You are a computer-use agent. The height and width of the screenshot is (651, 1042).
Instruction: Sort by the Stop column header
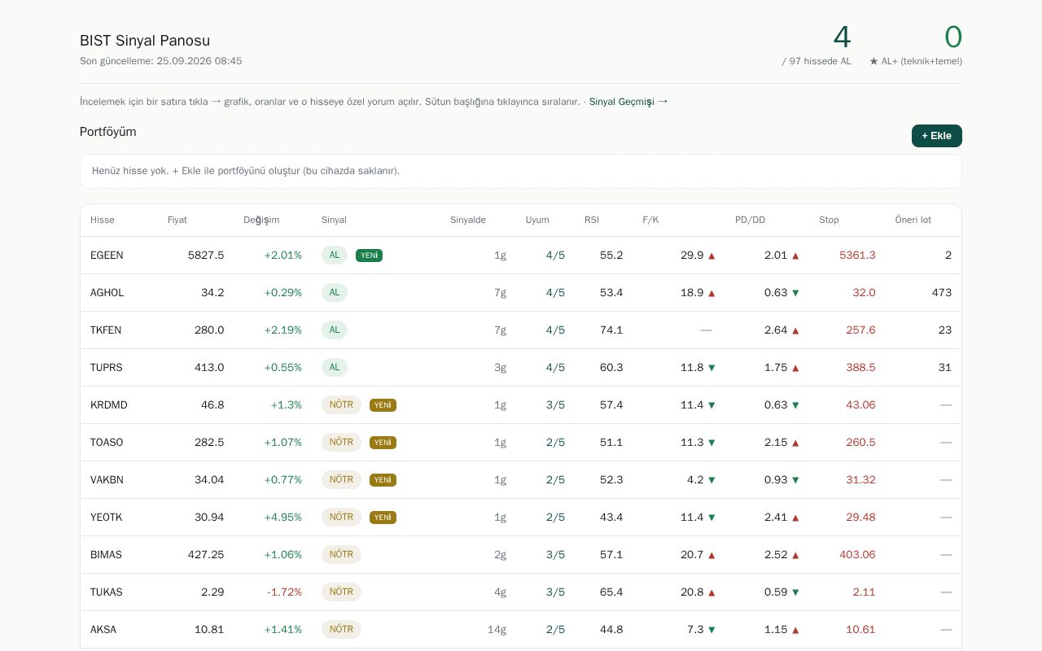pyautogui.click(x=829, y=220)
